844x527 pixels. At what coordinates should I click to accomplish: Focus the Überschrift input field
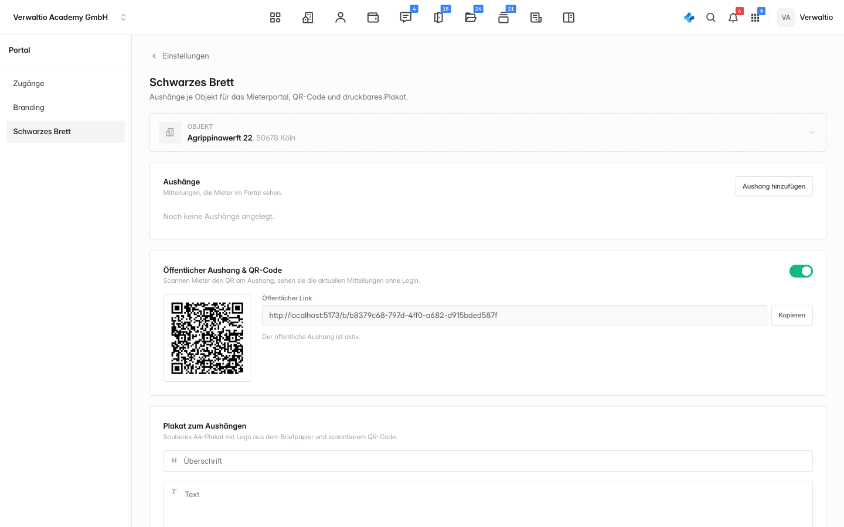(x=488, y=461)
